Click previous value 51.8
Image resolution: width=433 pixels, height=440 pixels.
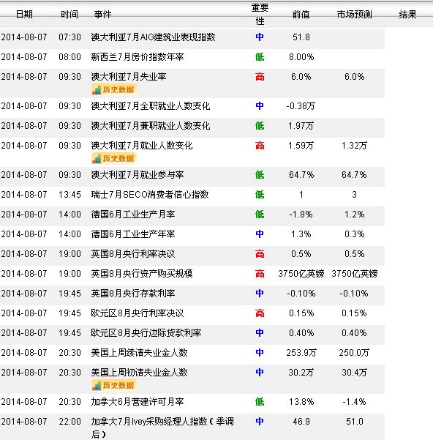click(x=301, y=37)
